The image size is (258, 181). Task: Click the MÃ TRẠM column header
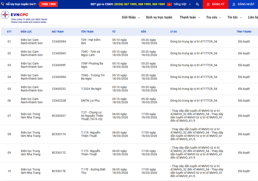coord(58,32)
